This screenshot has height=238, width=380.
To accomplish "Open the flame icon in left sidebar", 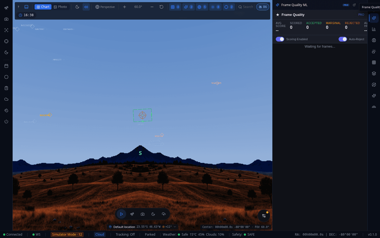I will tap(6, 110).
